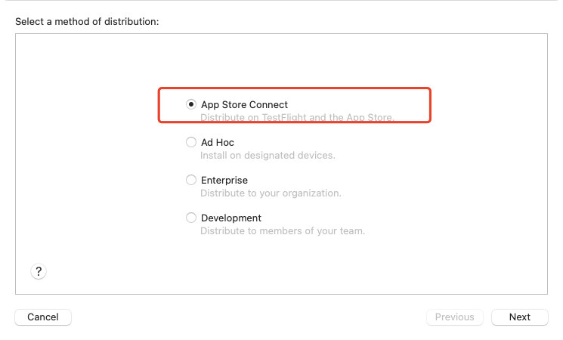Click "Distribute to your organization" description
Image resolution: width=563 pixels, height=340 pixels.
271,193
